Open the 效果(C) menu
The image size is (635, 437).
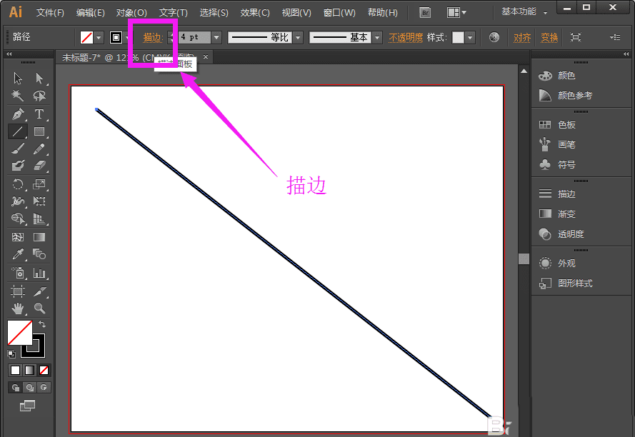[255, 13]
